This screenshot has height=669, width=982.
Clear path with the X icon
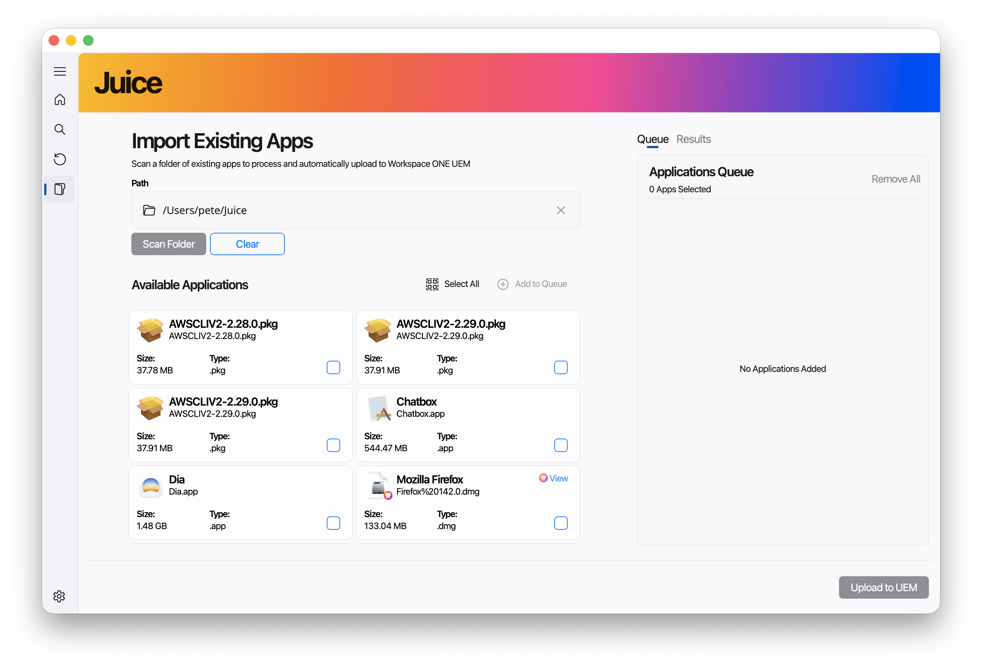pyautogui.click(x=560, y=210)
